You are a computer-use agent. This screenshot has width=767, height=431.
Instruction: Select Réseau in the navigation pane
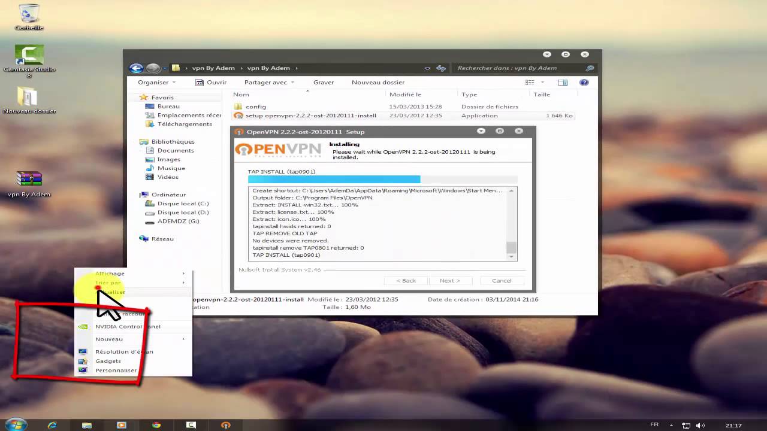(x=162, y=239)
